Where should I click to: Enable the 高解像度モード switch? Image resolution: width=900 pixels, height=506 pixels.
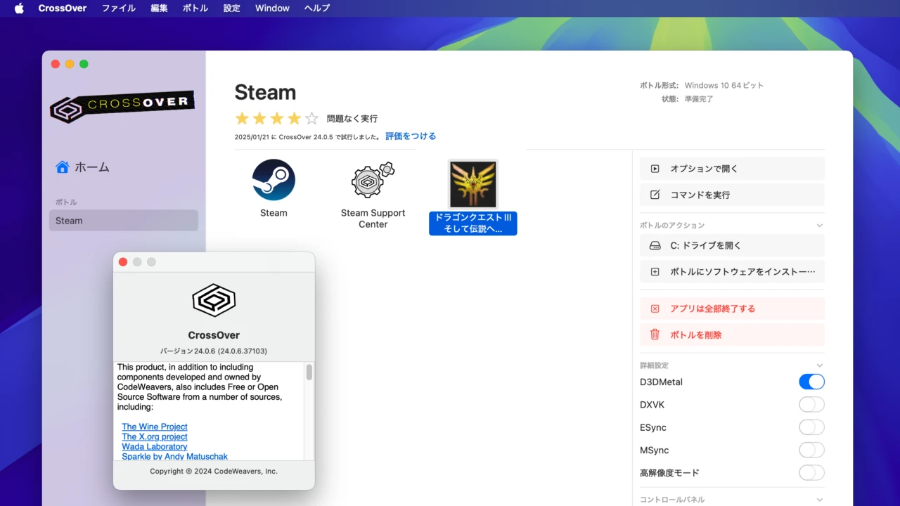point(811,473)
